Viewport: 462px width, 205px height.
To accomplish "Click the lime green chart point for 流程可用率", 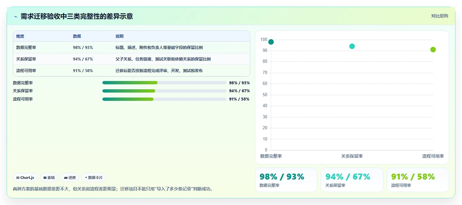I will [433, 50].
